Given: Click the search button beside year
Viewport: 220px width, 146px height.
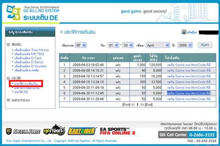Looking at the screenshot, I should 205,45.
